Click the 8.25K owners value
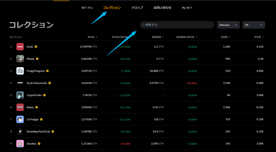Viewport: 276px width, 152px height. click(260, 107)
